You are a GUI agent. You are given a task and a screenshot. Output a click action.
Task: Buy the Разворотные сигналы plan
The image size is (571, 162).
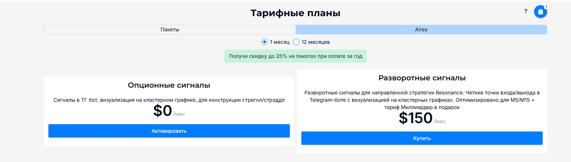click(x=422, y=138)
